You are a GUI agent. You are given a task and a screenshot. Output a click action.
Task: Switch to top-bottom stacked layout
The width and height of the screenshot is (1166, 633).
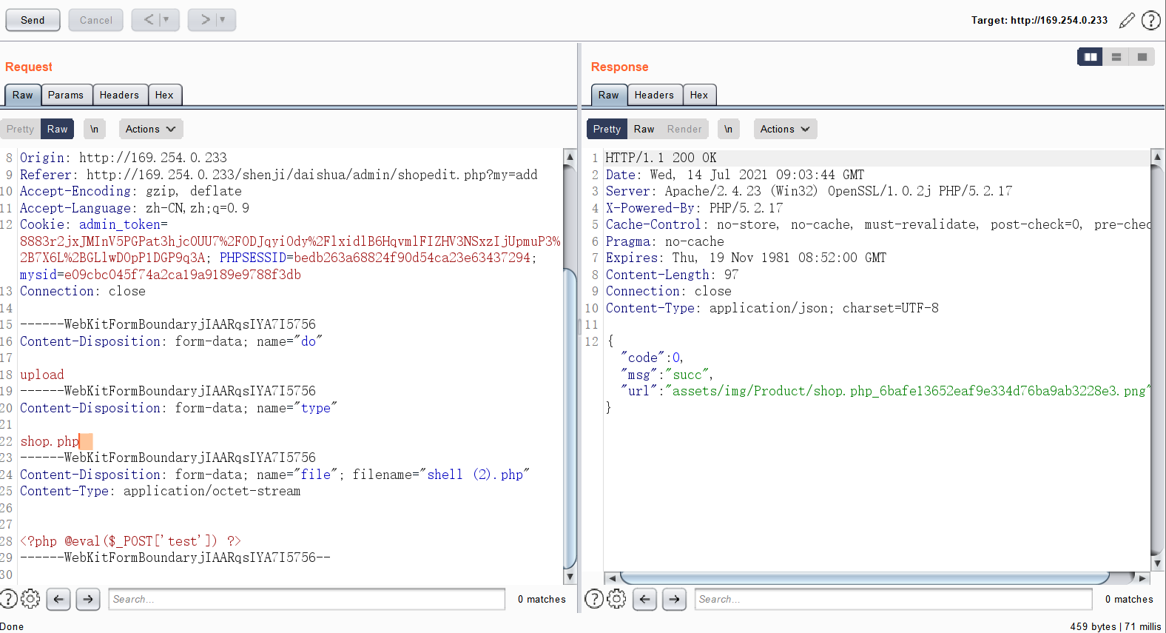pos(1116,57)
